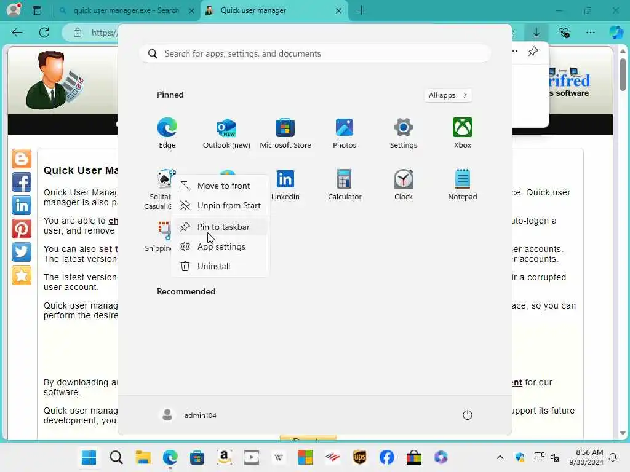
Task: Click the Start menu search box
Action: (315, 54)
